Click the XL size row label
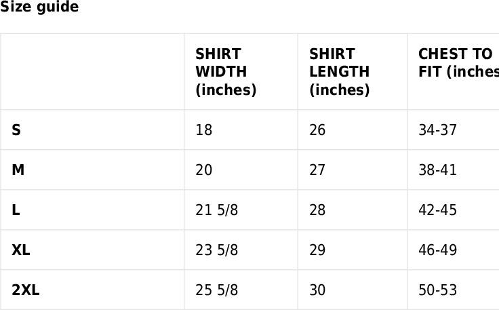The height and width of the screenshot is (310, 499). (21, 250)
